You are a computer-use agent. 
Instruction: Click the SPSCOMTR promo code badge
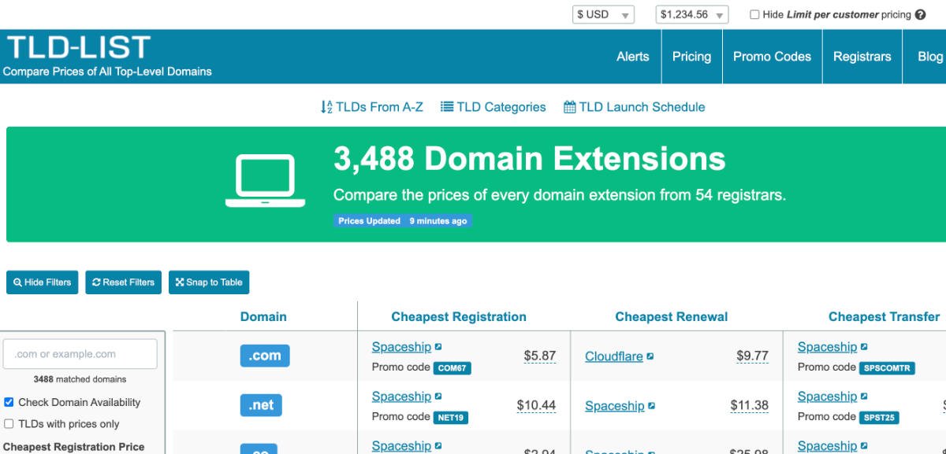coord(887,367)
